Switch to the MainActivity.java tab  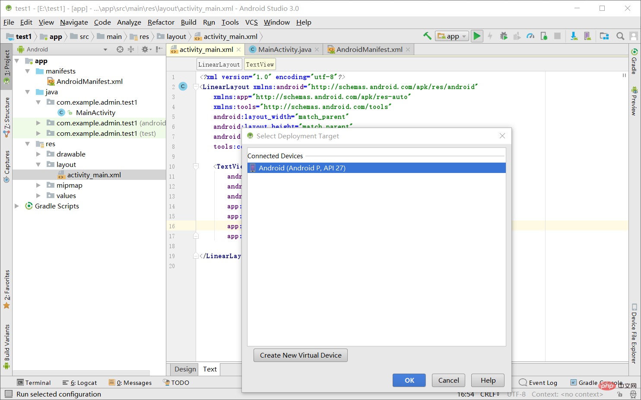point(283,49)
